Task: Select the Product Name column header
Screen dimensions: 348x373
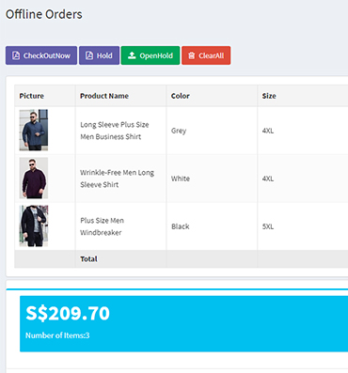Action: 104,96
